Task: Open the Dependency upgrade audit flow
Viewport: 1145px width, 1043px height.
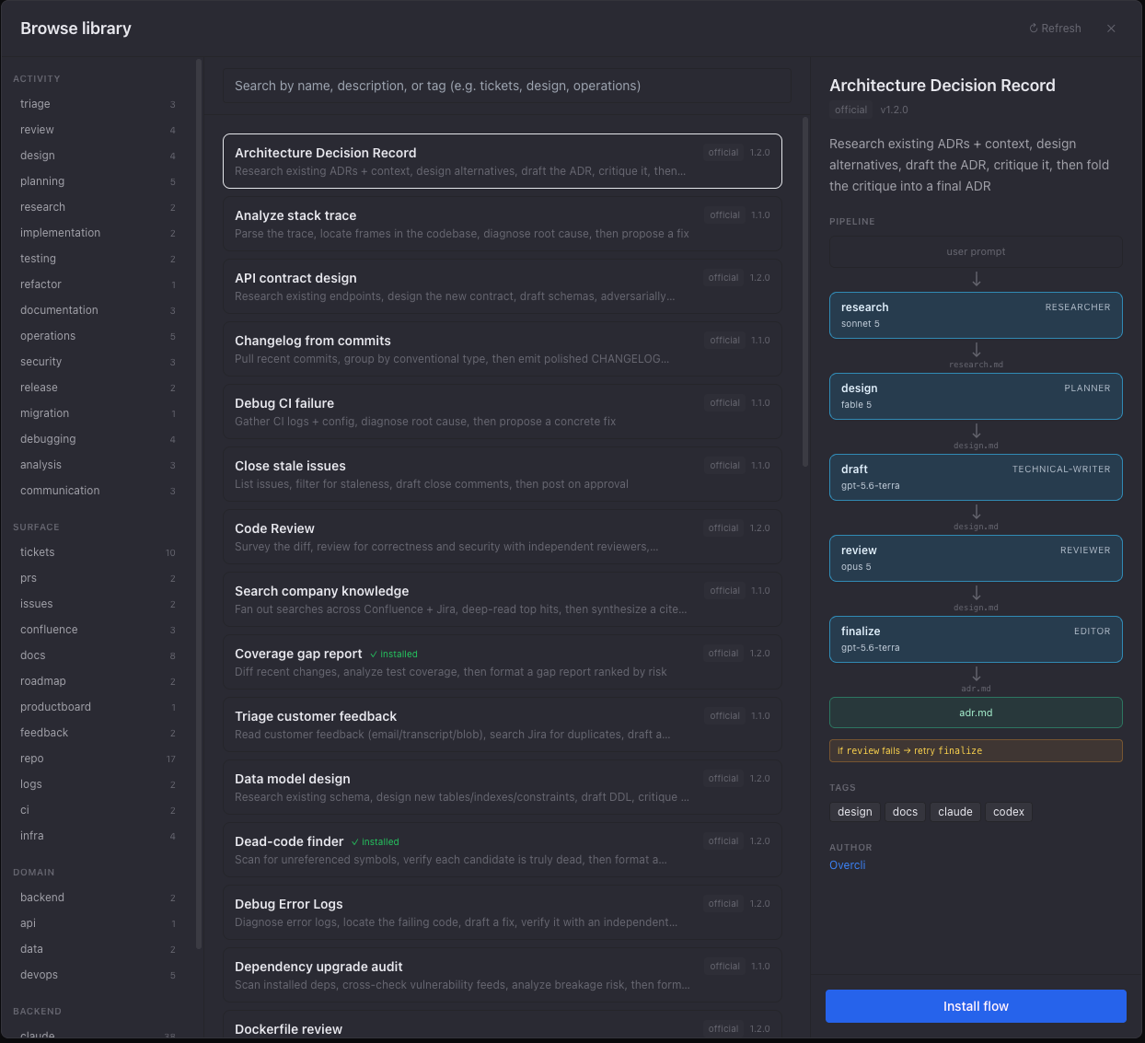Action: (x=503, y=975)
